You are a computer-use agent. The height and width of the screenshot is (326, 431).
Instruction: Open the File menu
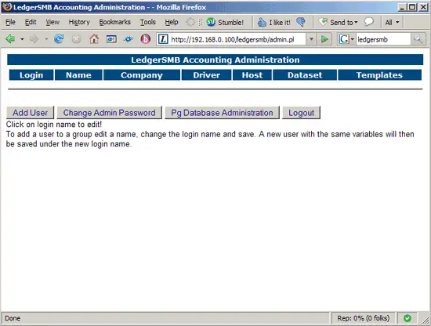point(10,22)
